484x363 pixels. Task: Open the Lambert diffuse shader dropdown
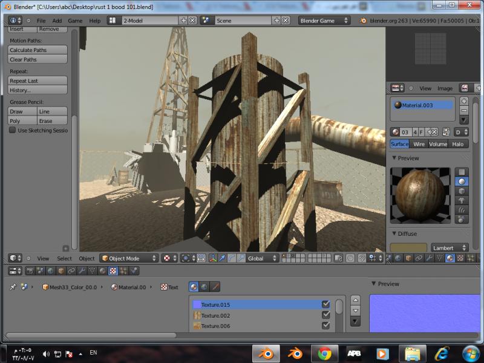[x=450, y=247]
